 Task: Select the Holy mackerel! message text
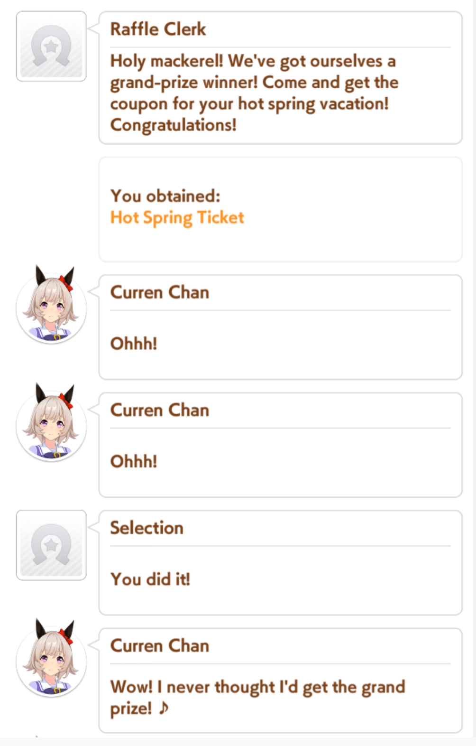pos(254,93)
